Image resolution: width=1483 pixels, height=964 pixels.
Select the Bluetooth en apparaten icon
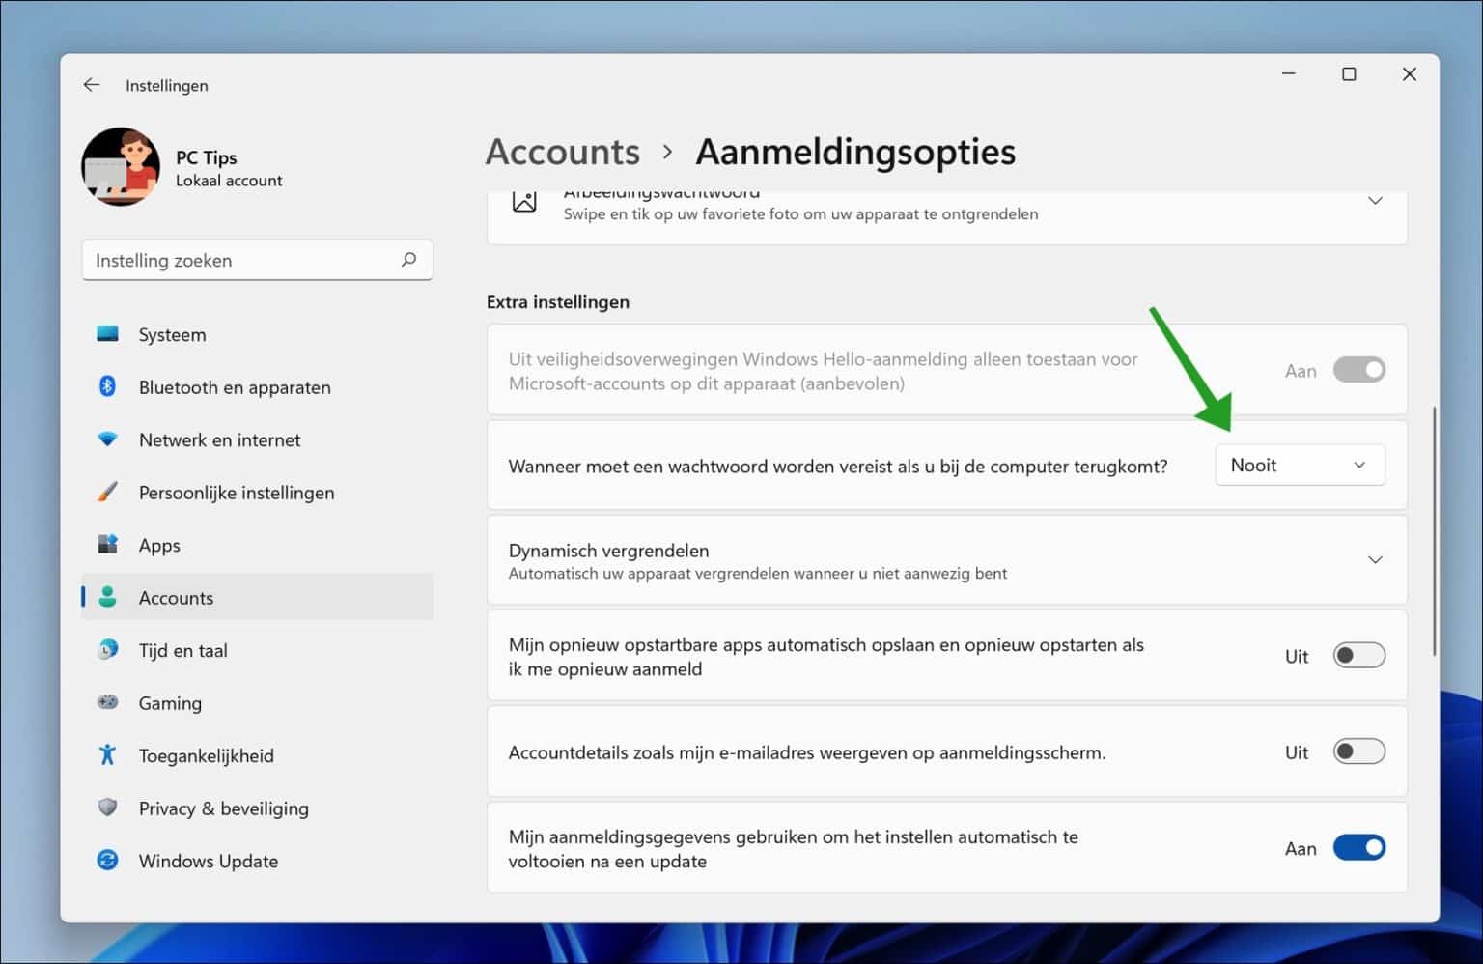click(x=109, y=386)
